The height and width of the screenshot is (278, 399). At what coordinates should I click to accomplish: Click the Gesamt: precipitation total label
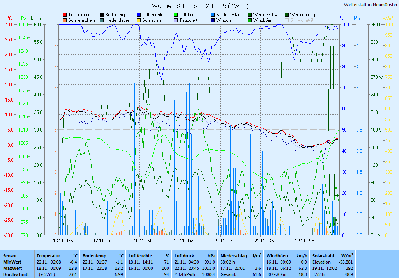[x=228, y=275]
